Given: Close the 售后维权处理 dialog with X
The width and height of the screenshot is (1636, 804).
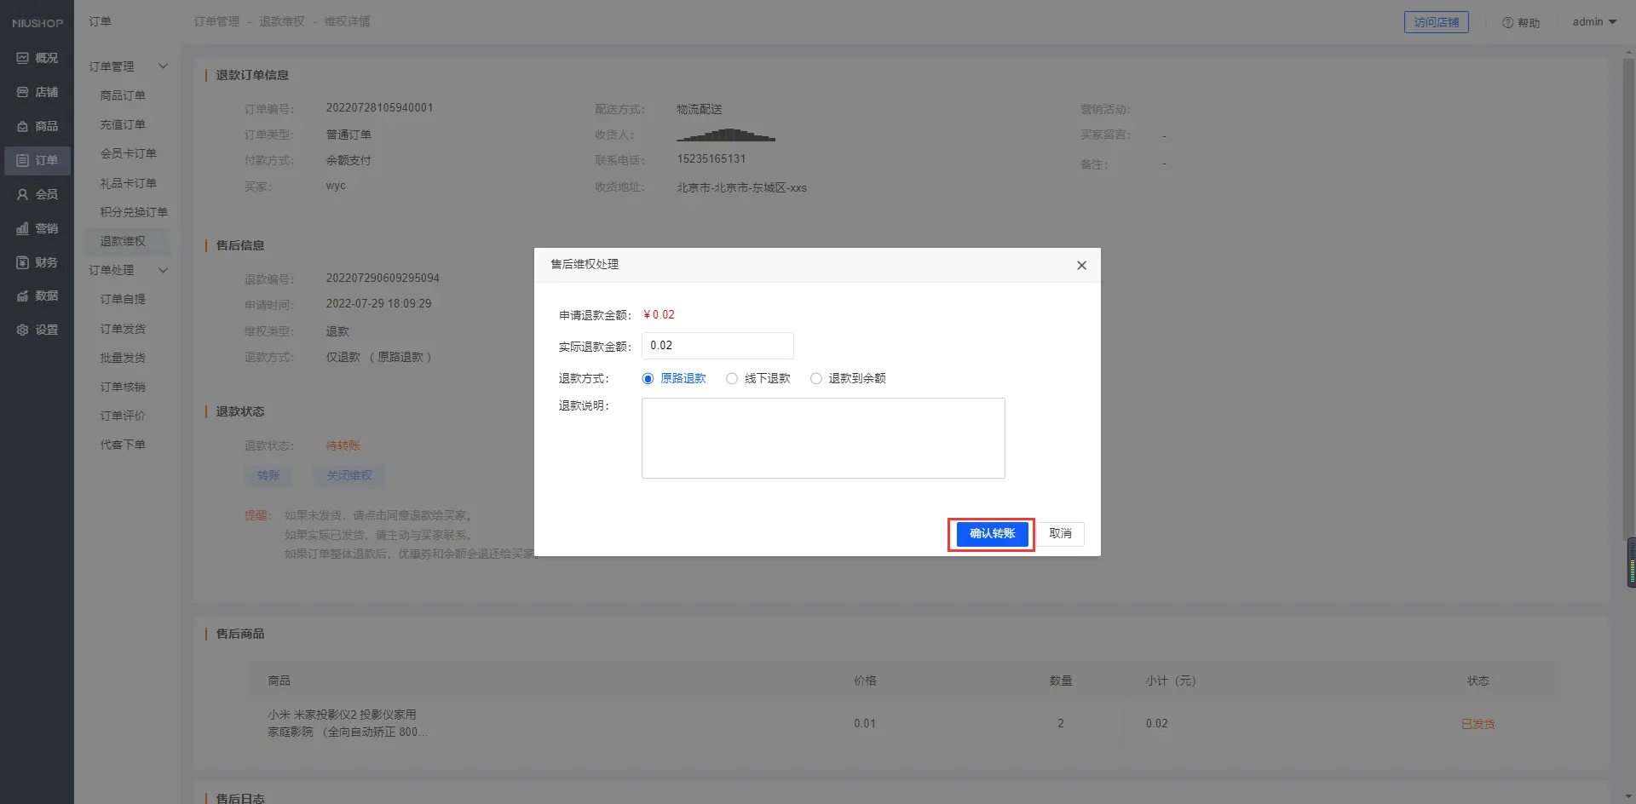Looking at the screenshot, I should (1081, 266).
